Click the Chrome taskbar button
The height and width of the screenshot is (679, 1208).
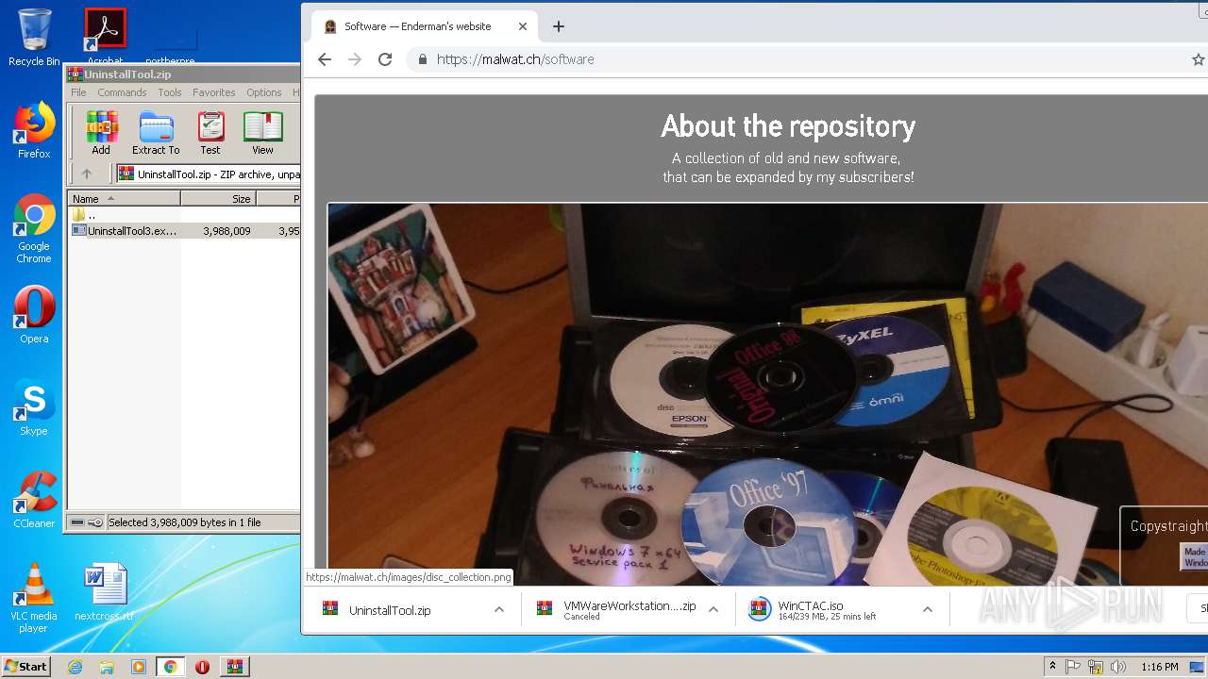pos(170,667)
